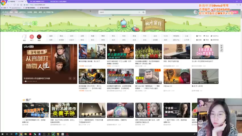Open 游戏中心 in top navigation

click(22, 12)
